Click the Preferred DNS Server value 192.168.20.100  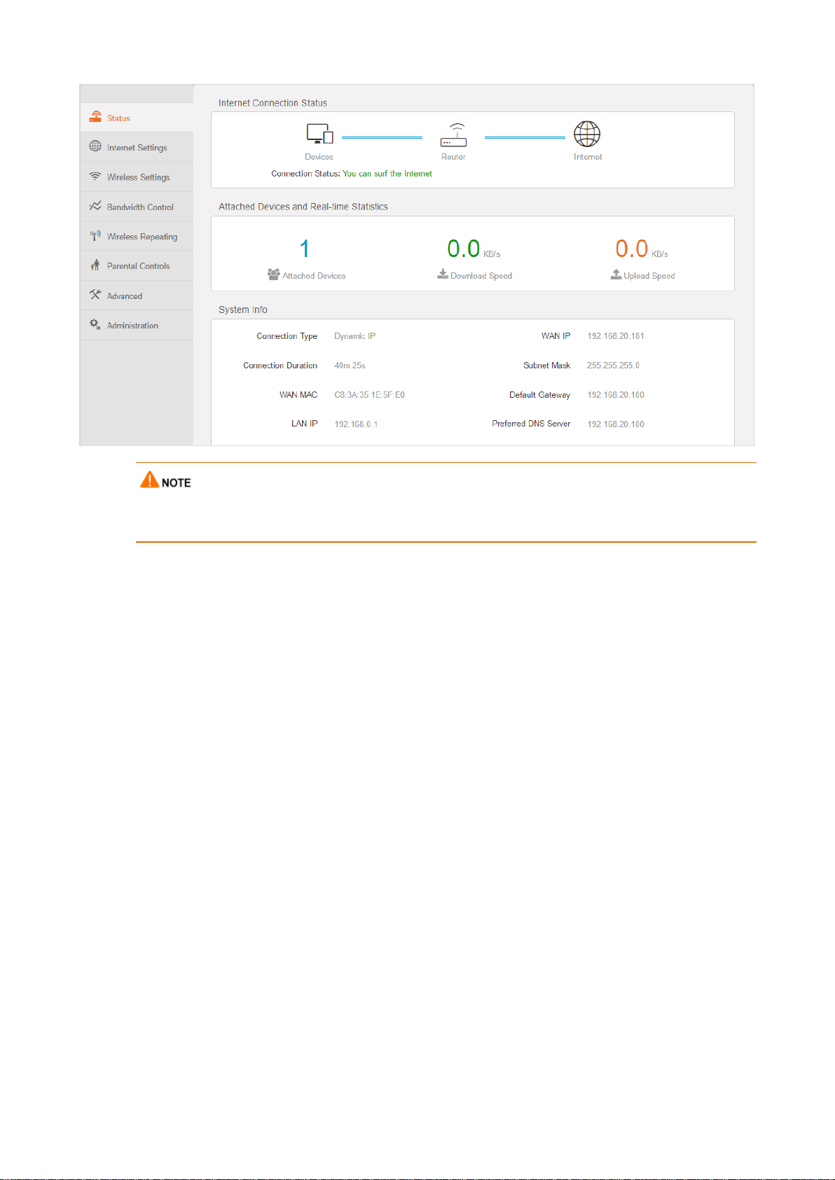(616, 424)
